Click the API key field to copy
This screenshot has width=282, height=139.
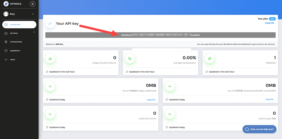pyautogui.click(x=160, y=35)
